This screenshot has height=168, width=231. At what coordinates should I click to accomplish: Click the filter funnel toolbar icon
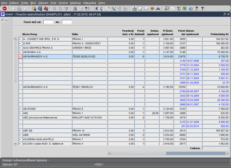coord(66,9)
